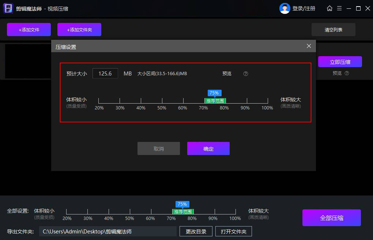The image size is (373, 240).
Task: Click the 75% slider handle in dialog
Action: 214,93
